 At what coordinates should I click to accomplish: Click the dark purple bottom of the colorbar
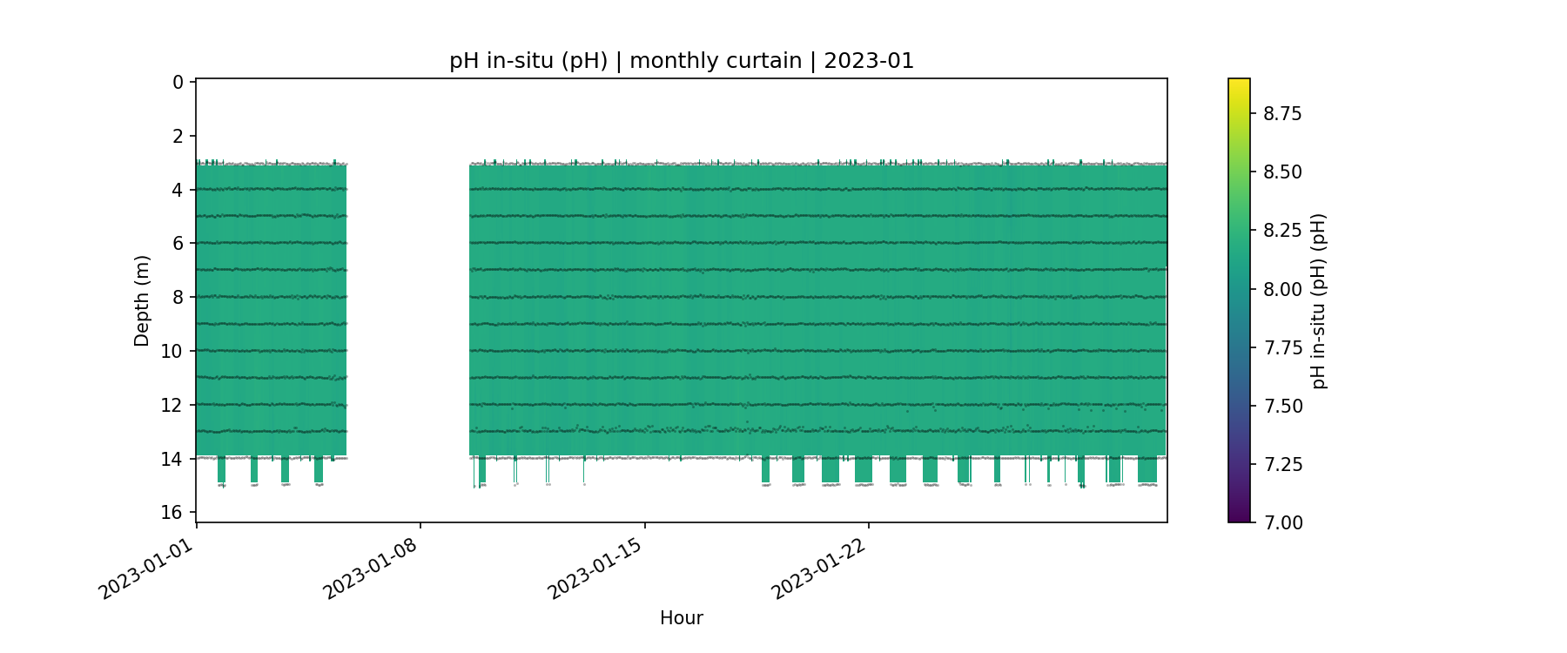(1239, 516)
